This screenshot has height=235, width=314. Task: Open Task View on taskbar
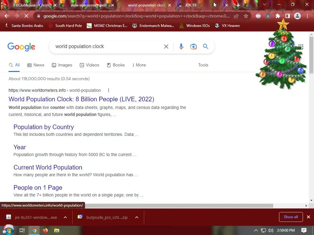(x=22, y=230)
